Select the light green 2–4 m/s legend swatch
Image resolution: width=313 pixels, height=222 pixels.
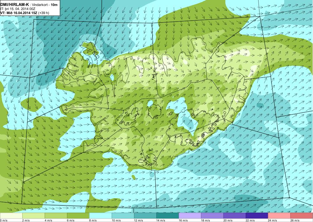[33, 216]
